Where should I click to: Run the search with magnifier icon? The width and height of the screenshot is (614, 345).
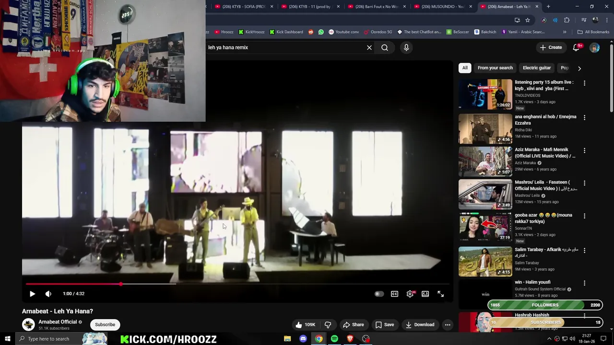pyautogui.click(x=385, y=47)
